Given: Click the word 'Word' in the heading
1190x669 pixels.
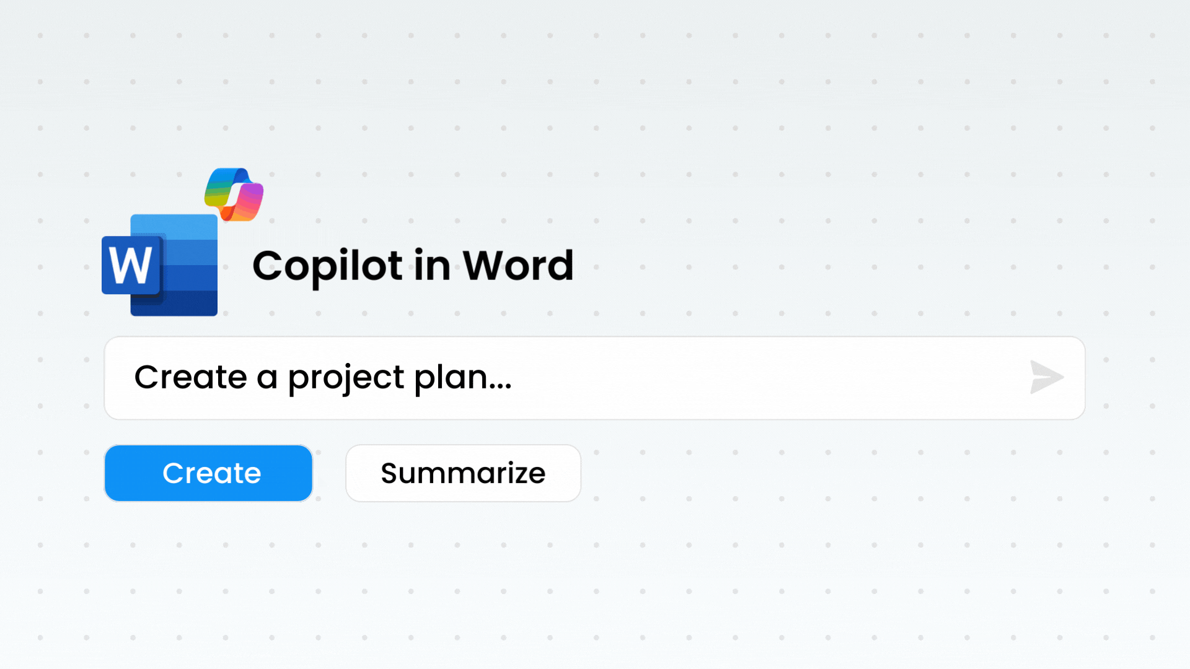Looking at the screenshot, I should pos(518,266).
